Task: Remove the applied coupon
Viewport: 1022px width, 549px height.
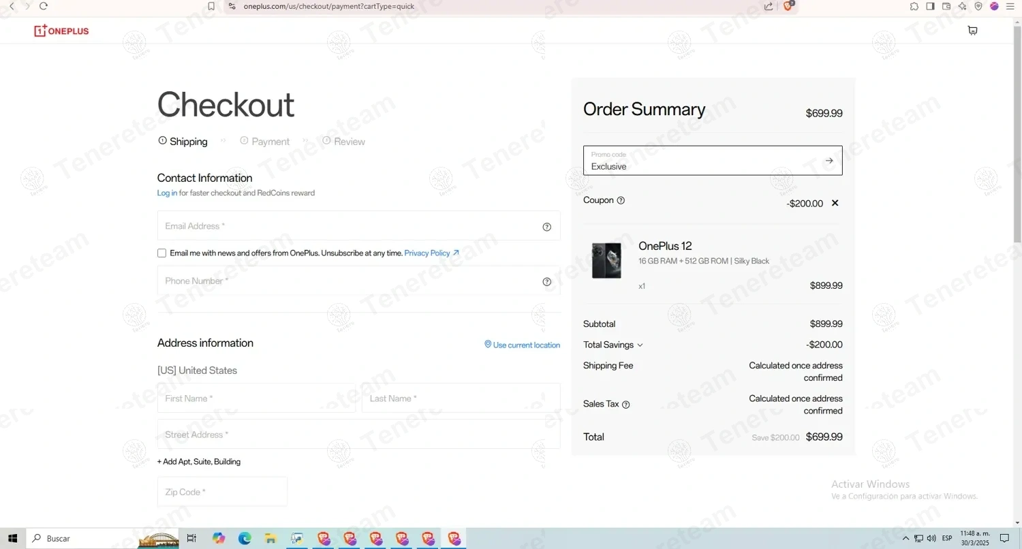Action: point(835,203)
